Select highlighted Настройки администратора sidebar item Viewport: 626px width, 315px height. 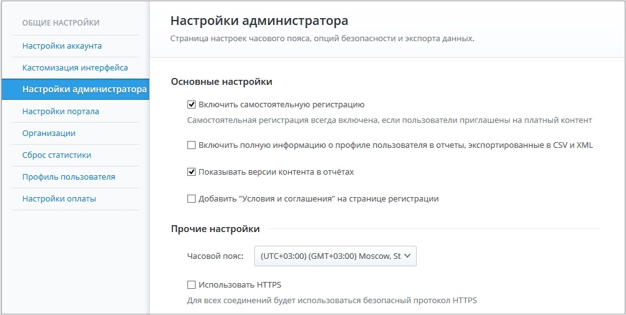76,89
